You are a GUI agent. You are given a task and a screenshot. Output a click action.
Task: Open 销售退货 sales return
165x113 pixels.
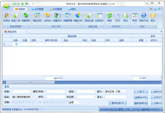[x=26, y=18]
